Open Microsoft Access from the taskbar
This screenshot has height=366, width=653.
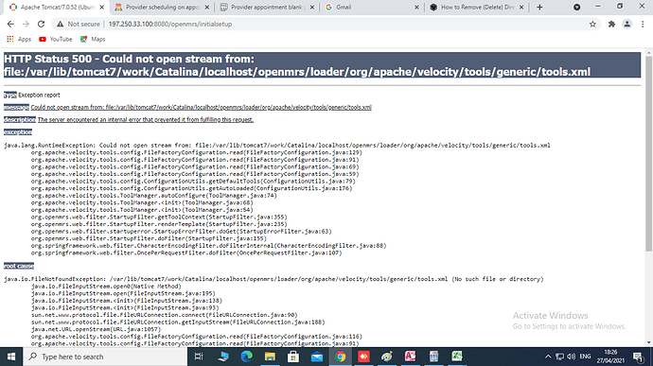410,357
